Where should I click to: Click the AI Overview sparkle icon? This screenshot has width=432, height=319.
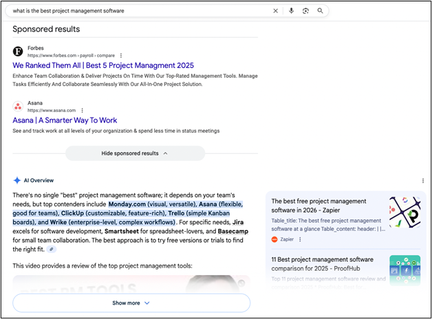click(17, 180)
